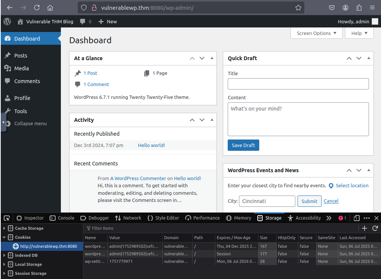
Task: Expand the Session Storage tree node
Action: [x=4, y=273]
